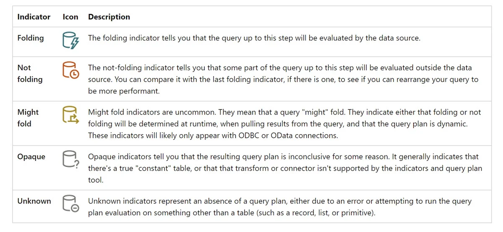Click the gray Opaque question-mark icon

(x=70, y=159)
